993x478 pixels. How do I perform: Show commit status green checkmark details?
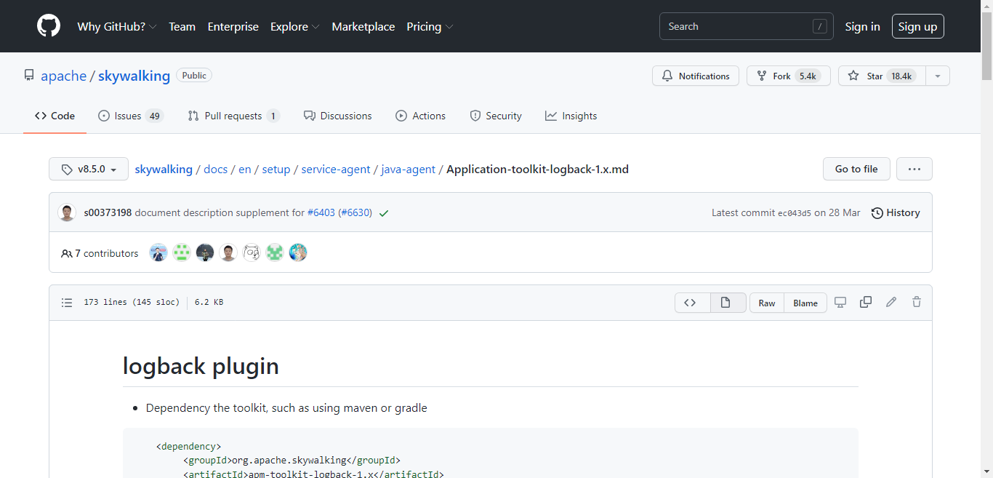point(384,213)
